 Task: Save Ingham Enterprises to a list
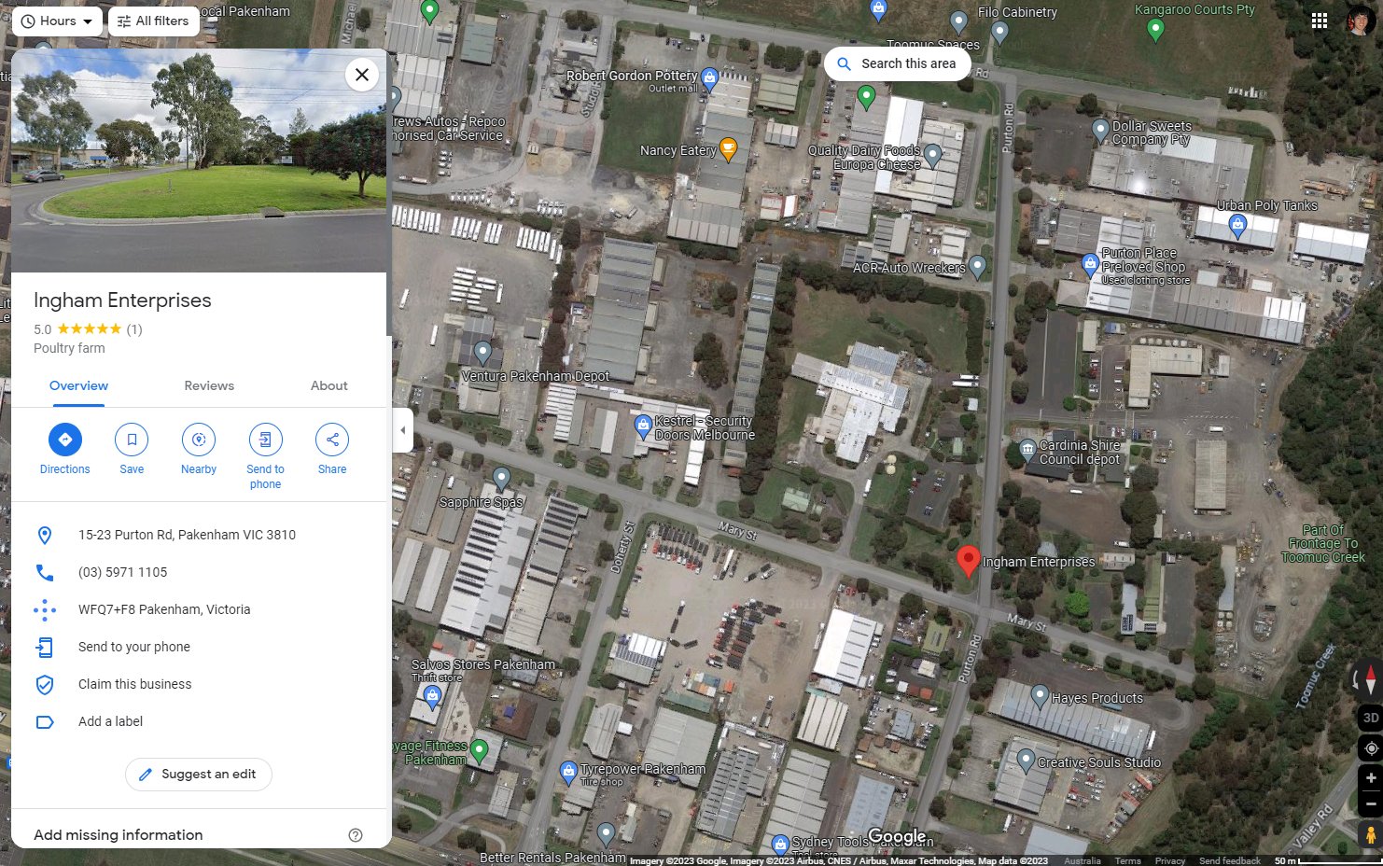(132, 440)
